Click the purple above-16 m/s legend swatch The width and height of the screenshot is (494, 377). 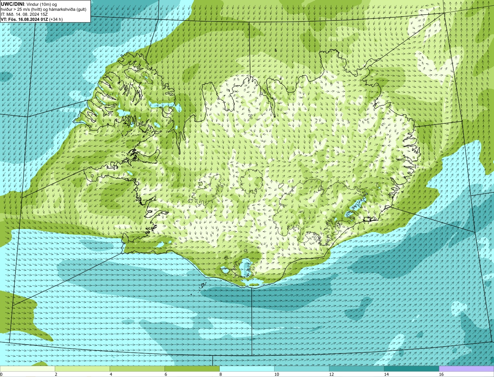(467, 369)
